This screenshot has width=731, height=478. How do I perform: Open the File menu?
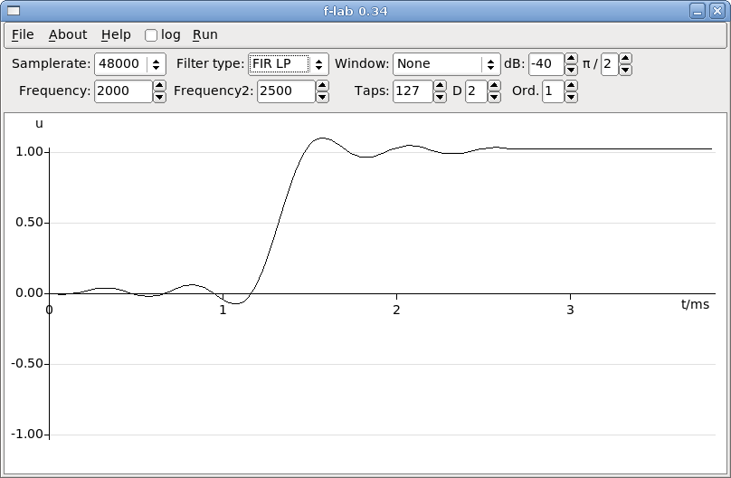pos(23,35)
